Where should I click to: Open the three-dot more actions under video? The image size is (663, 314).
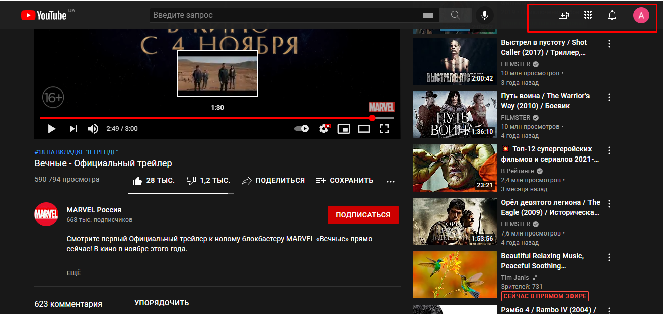(x=390, y=181)
